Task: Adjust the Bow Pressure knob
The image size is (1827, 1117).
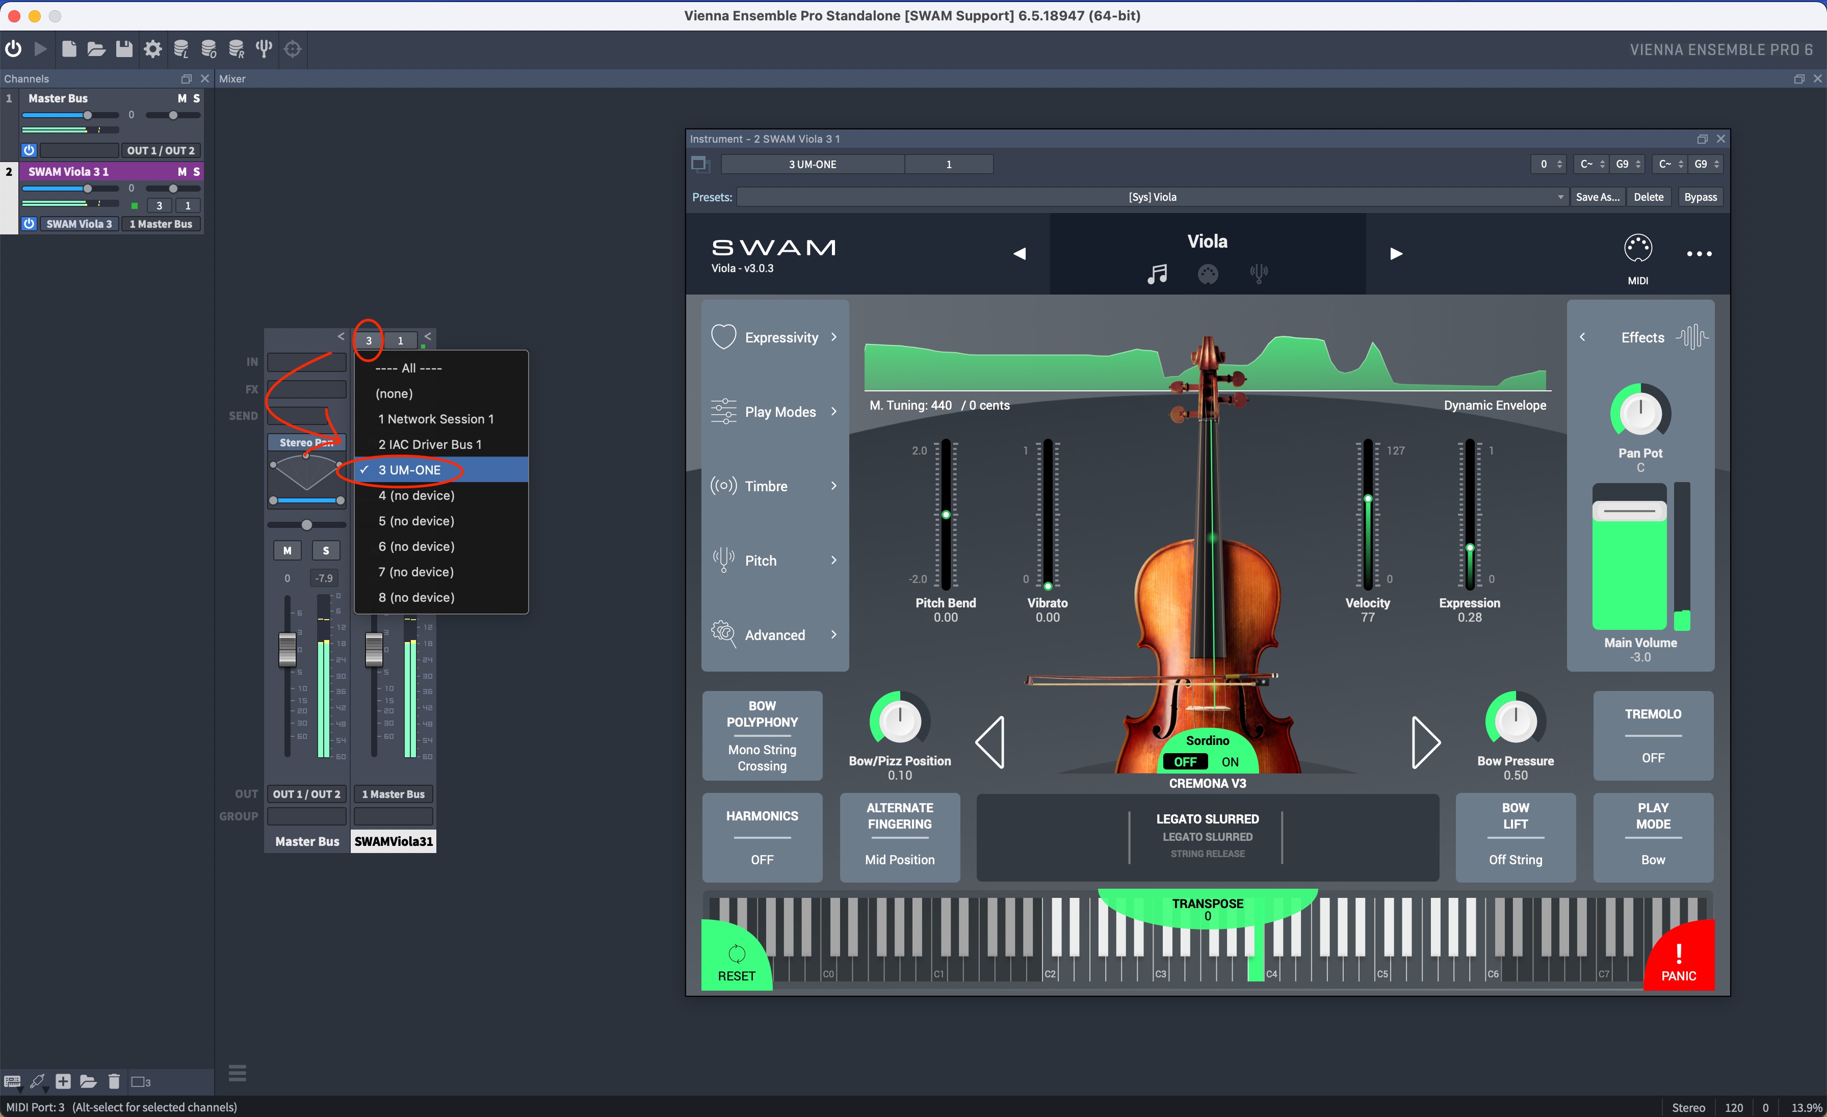Action: click(1515, 721)
